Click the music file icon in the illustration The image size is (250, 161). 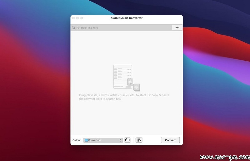(x=137, y=88)
